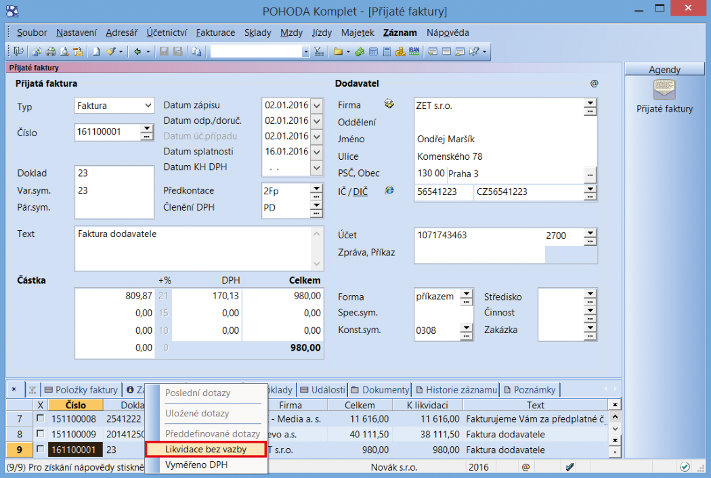The image size is (711, 478).
Task: Click the IBAN toolbar icon
Action: coord(414,51)
